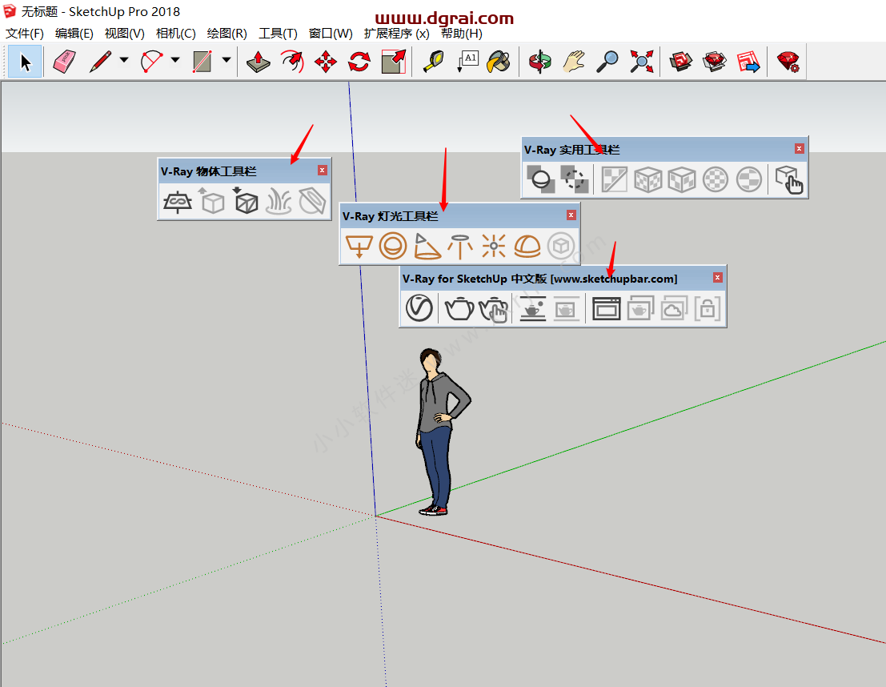Select the Pan hand tool
The width and height of the screenshot is (886, 687).
click(574, 62)
